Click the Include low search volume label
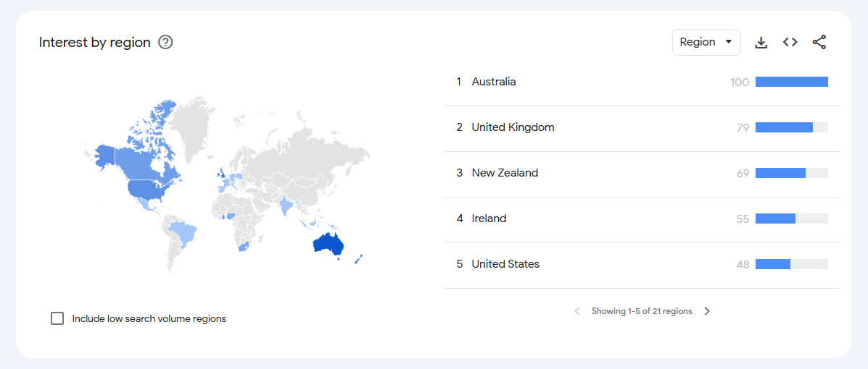This screenshot has height=369, width=868. [149, 318]
